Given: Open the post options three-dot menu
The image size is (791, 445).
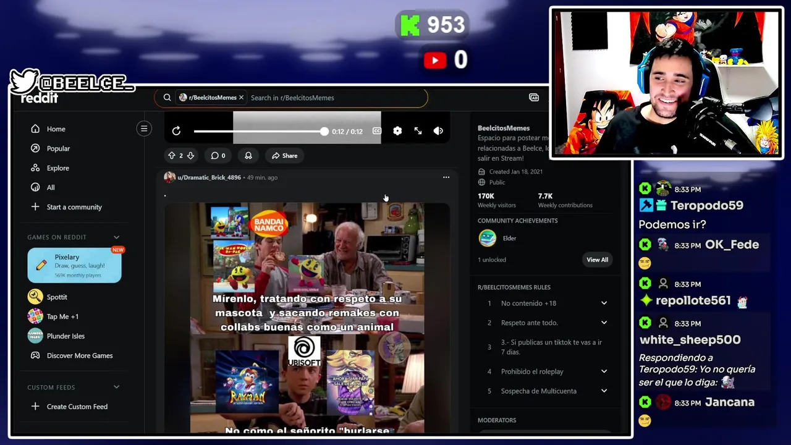Looking at the screenshot, I should point(446,177).
